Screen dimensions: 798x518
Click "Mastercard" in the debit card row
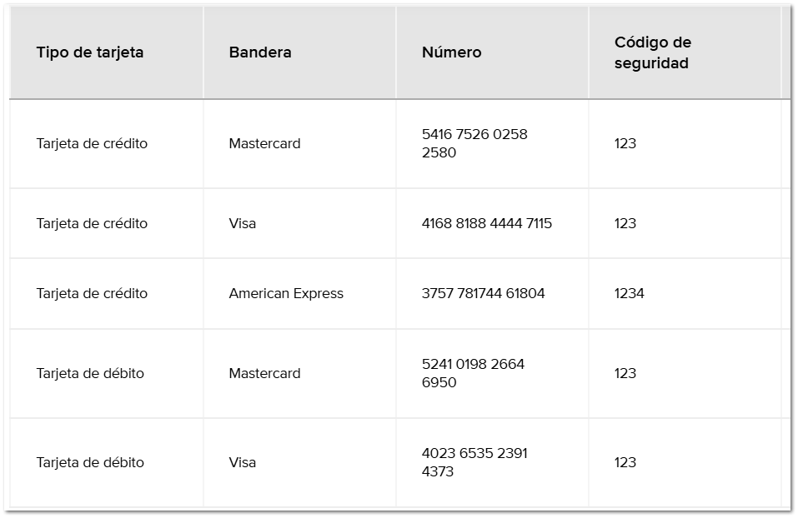(x=264, y=373)
